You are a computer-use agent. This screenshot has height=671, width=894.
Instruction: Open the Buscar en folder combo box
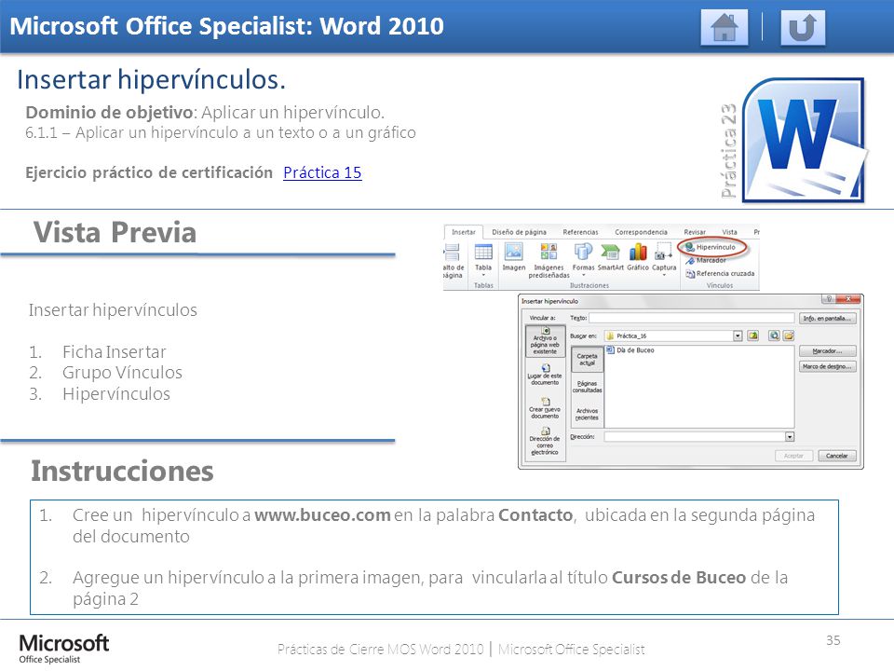[673, 336]
